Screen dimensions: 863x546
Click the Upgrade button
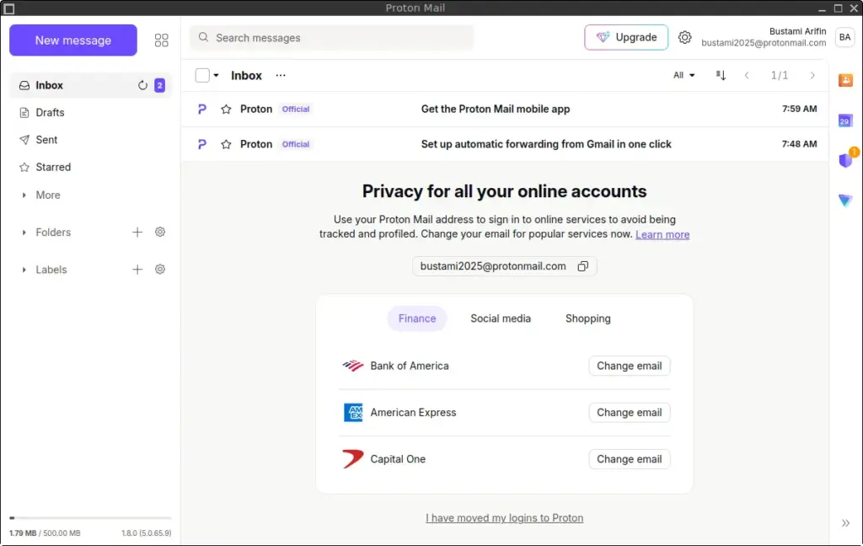pos(626,37)
